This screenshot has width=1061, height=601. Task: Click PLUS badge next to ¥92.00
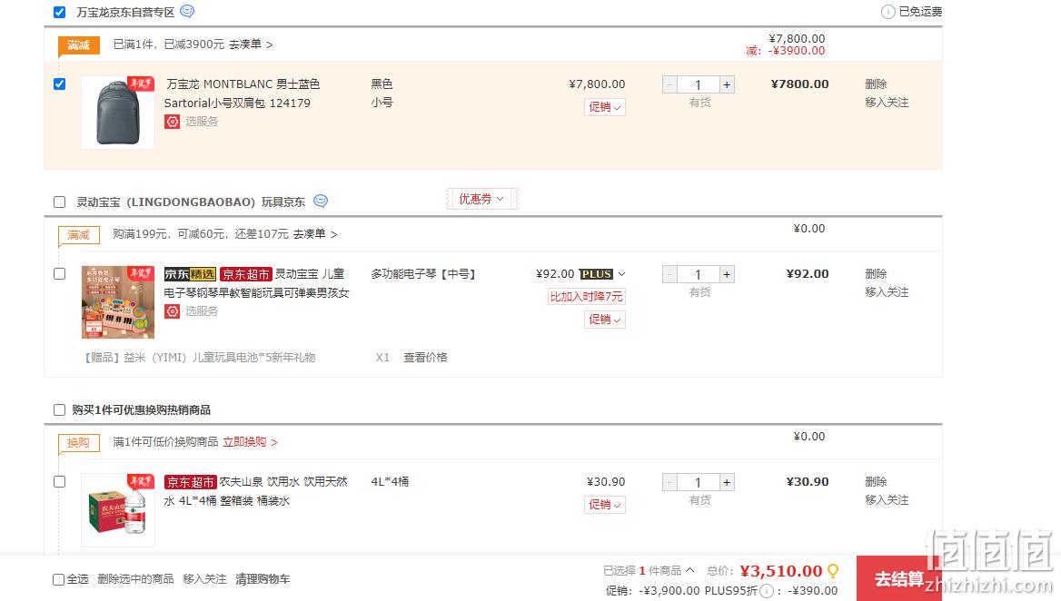click(x=596, y=274)
